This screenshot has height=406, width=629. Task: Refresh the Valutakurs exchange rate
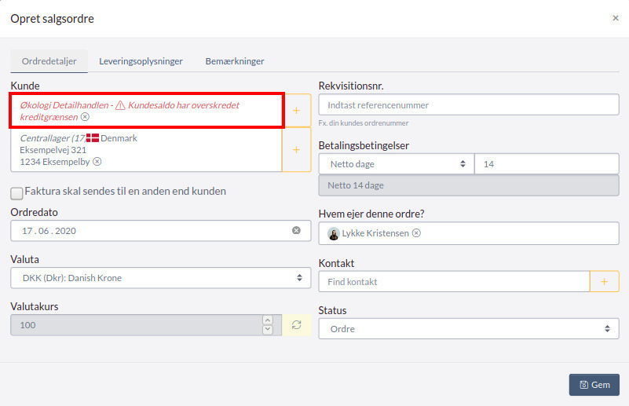[x=296, y=325]
